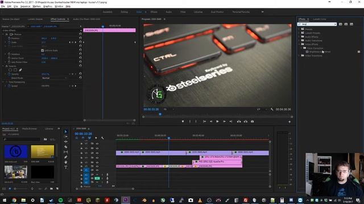Toggle Linked Selection in the timeline
Screen dimensions: 364x204
pos(89,138)
